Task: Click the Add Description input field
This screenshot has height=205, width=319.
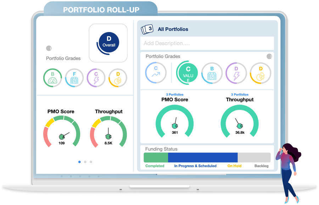Action: click(x=207, y=43)
